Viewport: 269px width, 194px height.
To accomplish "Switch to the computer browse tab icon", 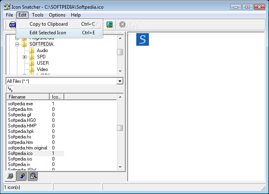I will coord(10,176).
